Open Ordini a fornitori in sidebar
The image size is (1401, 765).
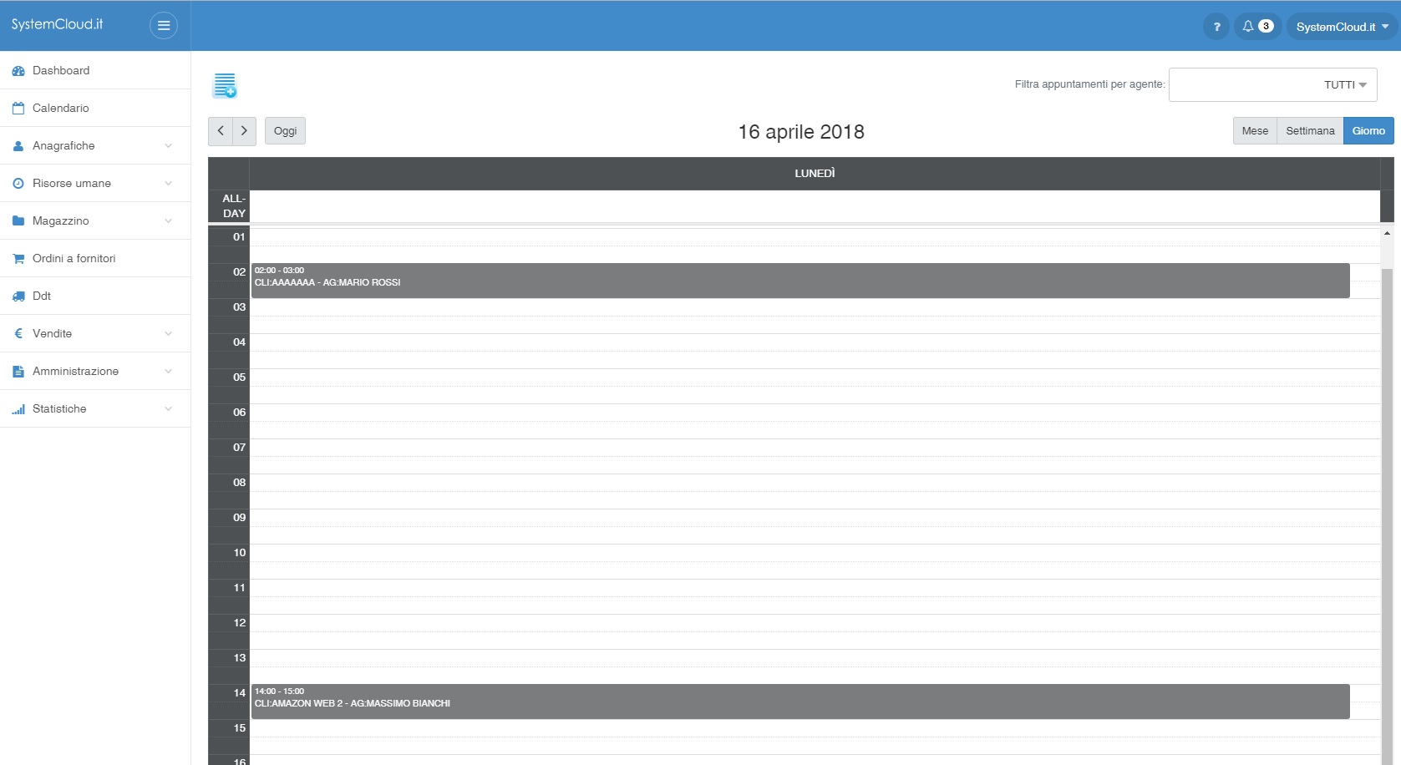pos(74,258)
